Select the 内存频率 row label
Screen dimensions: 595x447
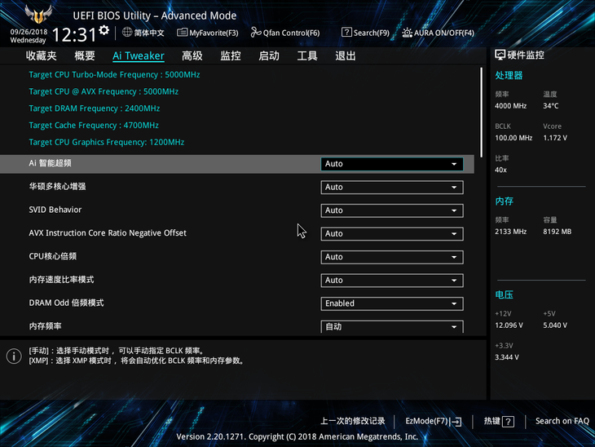[x=45, y=326]
